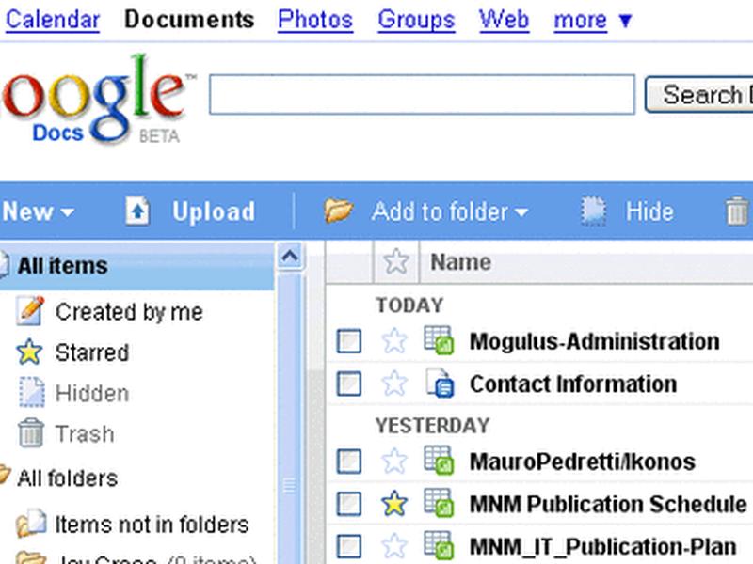Click MauroPedretti/Ikonos spreadsheet icon
This screenshot has width=753, height=564.
(439, 461)
